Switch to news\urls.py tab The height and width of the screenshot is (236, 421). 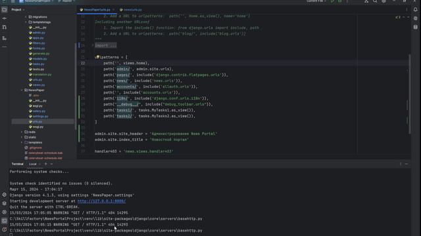pyautogui.click(x=131, y=10)
